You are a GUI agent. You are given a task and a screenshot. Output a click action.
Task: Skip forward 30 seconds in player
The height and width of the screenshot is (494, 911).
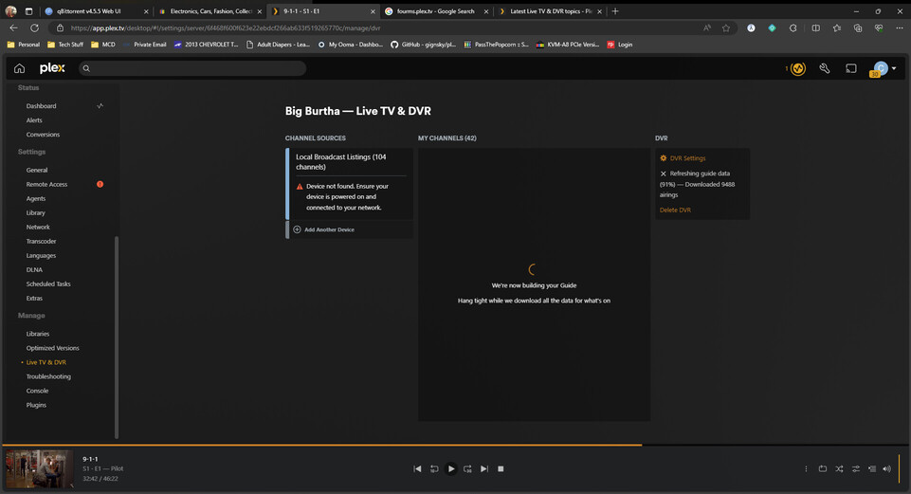tap(467, 469)
